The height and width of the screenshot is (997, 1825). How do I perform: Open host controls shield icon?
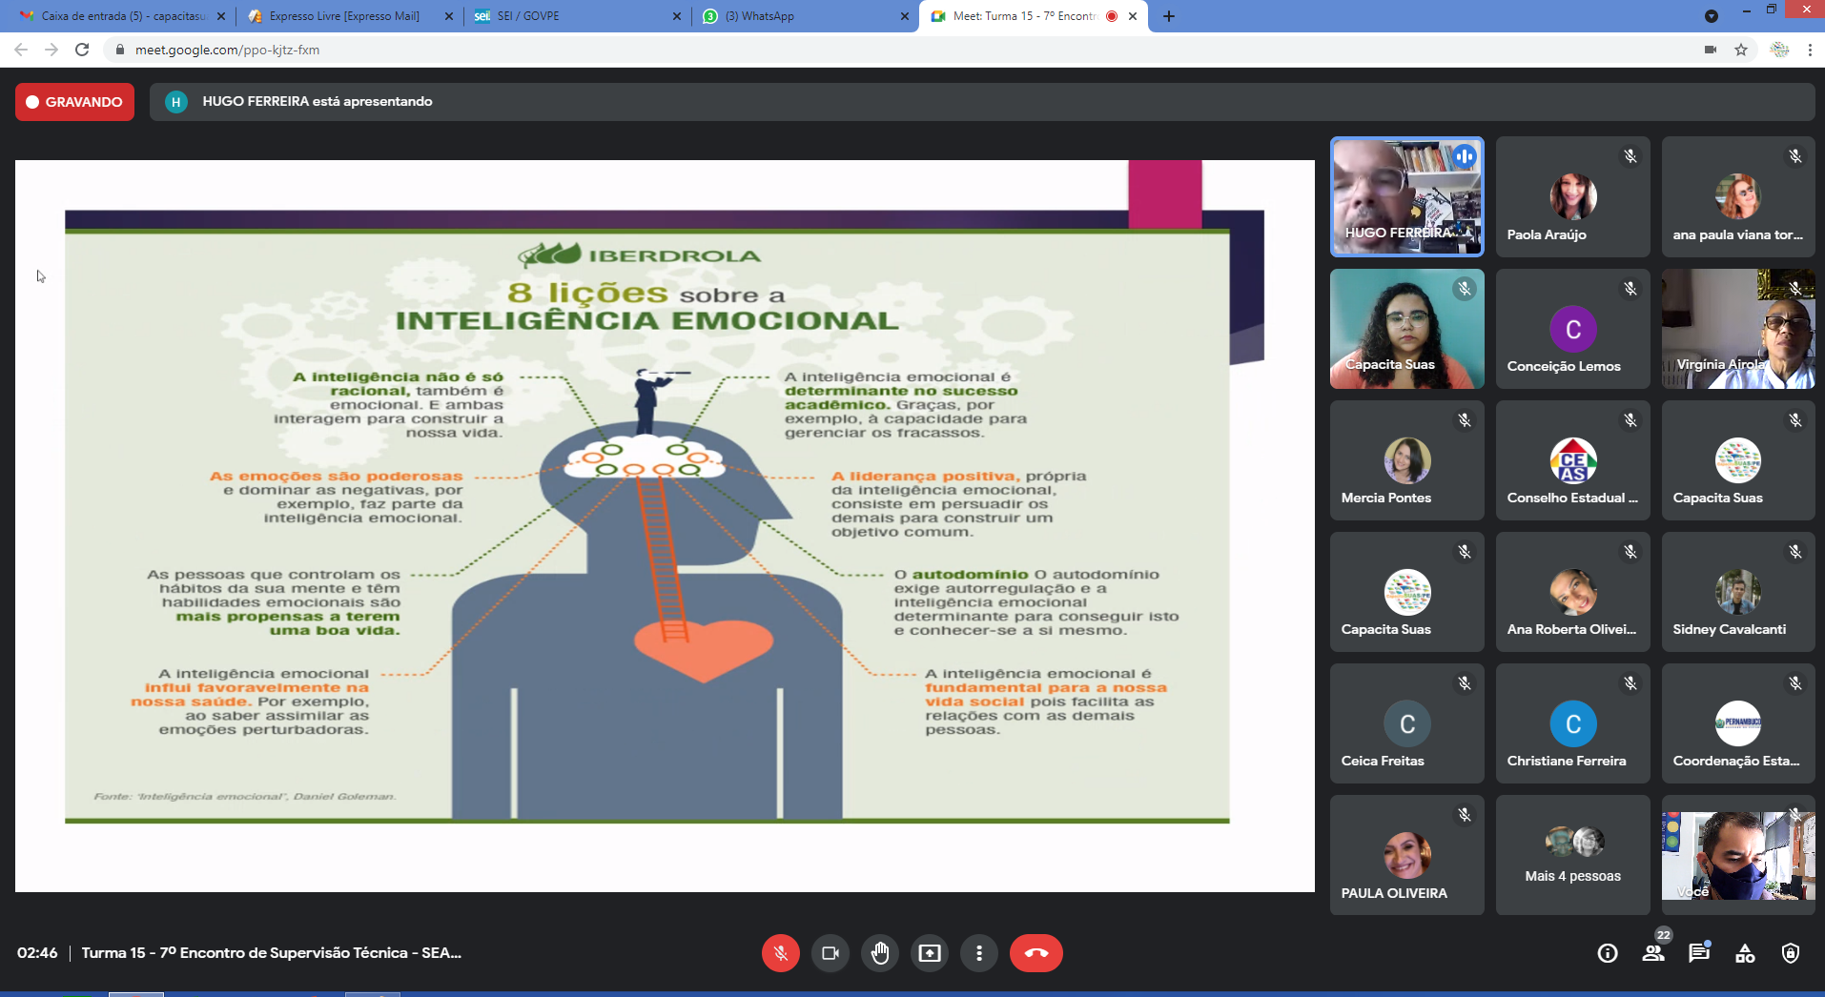click(x=1791, y=953)
